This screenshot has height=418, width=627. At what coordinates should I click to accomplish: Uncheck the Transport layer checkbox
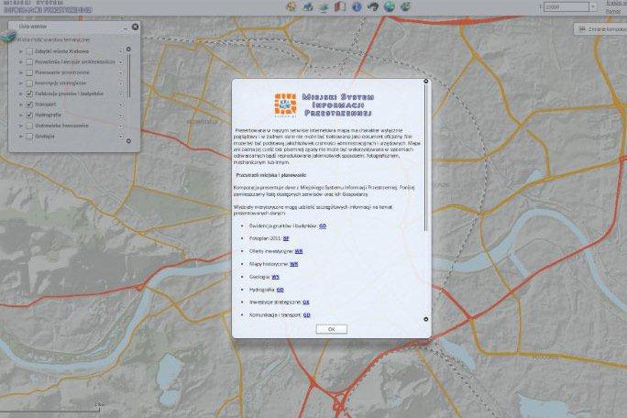29,104
